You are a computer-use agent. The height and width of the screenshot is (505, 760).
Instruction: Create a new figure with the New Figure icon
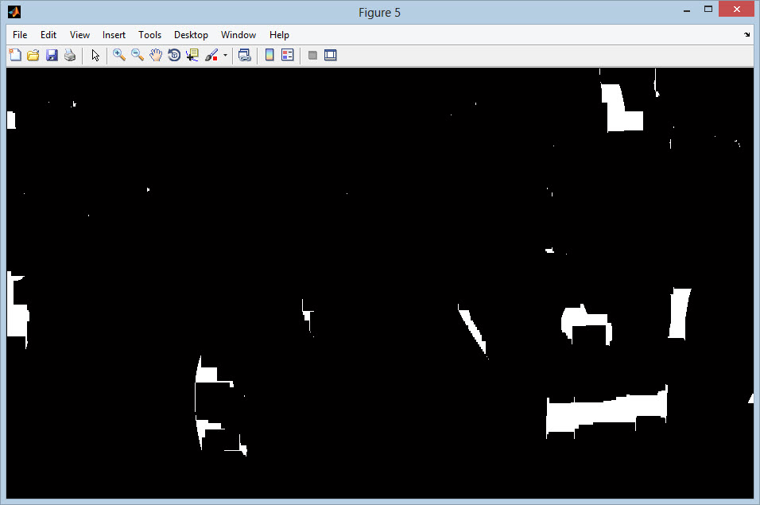pos(15,55)
